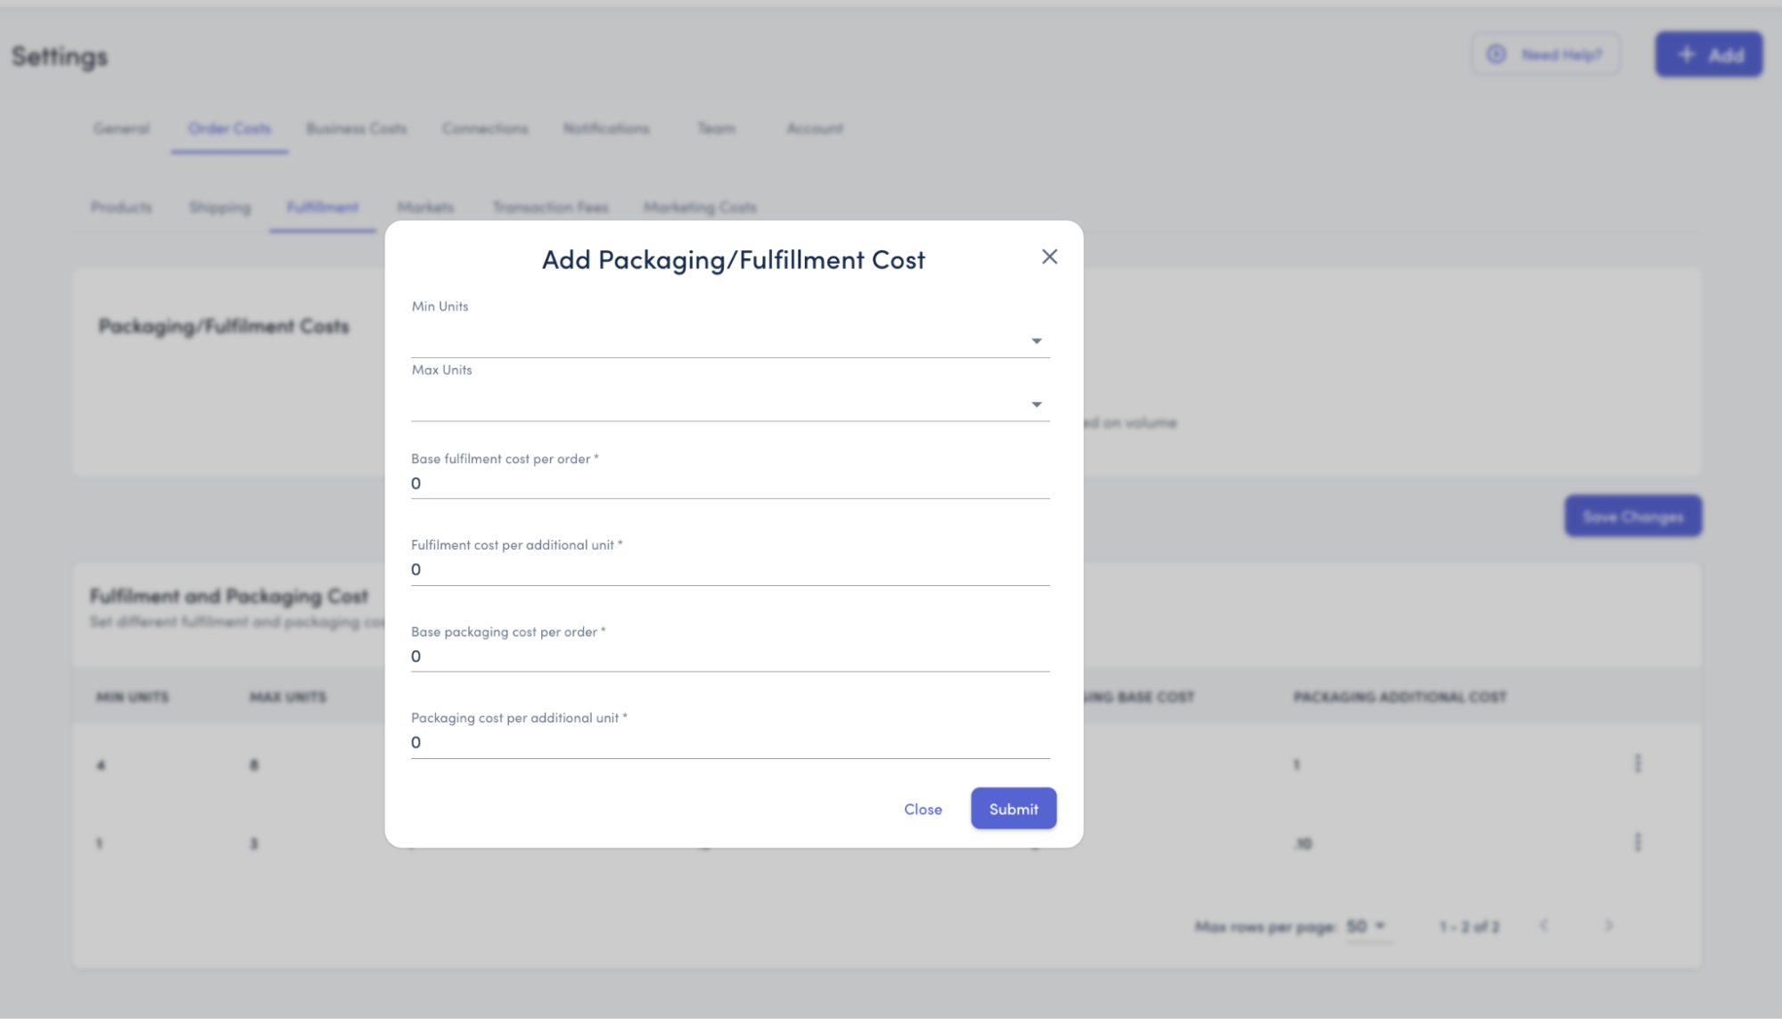Click the Close text button in dialog
This screenshot has width=1782, height=1019.
point(923,809)
